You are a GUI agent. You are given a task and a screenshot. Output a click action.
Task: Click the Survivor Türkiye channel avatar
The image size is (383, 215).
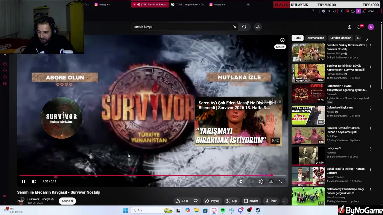[x=21, y=201]
